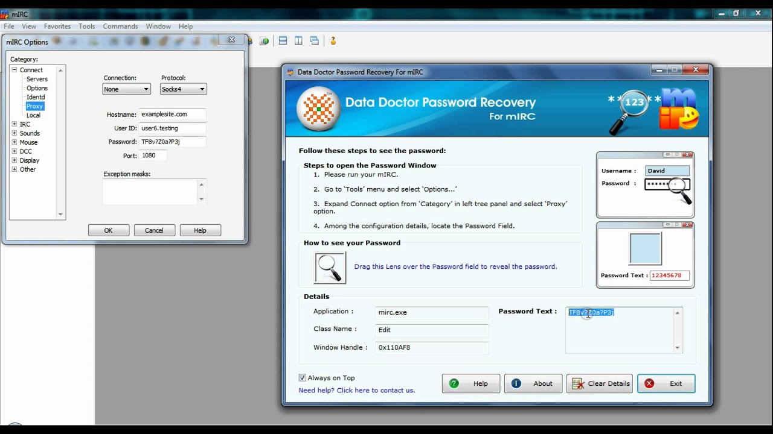Expand the DCC category node
Image resolution: width=773 pixels, height=434 pixels.
[14, 151]
